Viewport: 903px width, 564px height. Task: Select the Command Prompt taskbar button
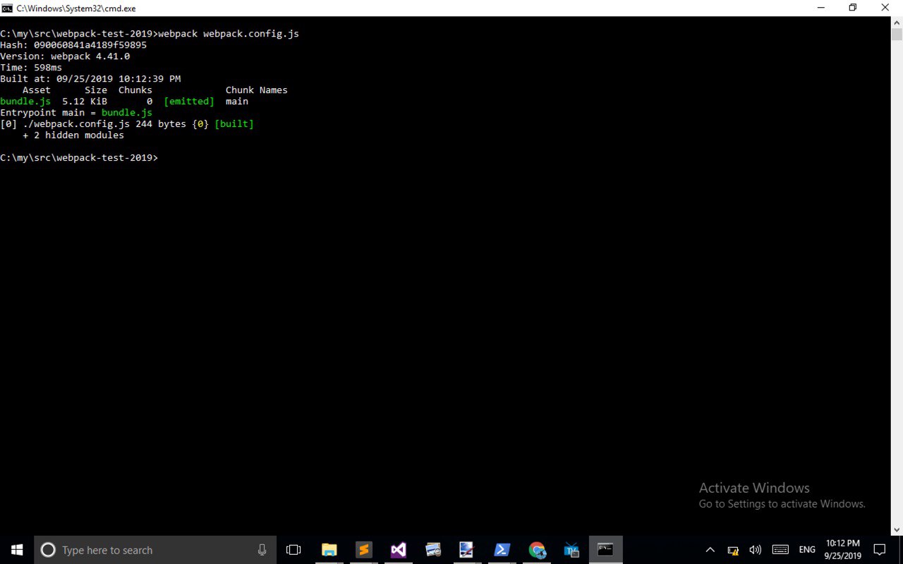click(x=605, y=550)
